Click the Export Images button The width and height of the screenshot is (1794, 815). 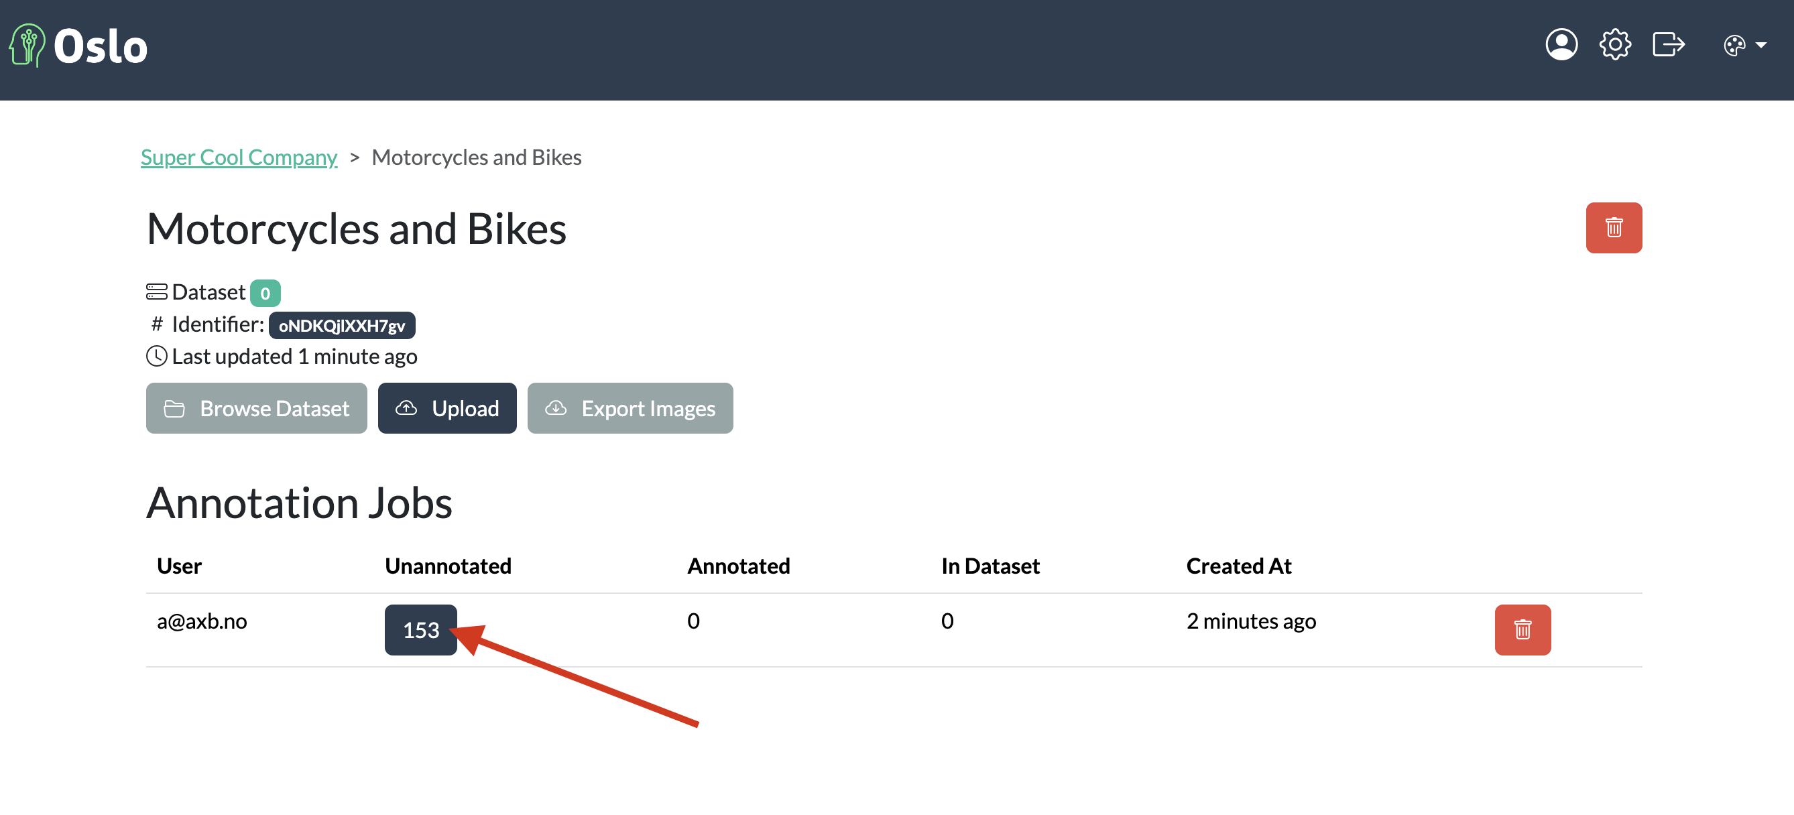click(x=630, y=408)
